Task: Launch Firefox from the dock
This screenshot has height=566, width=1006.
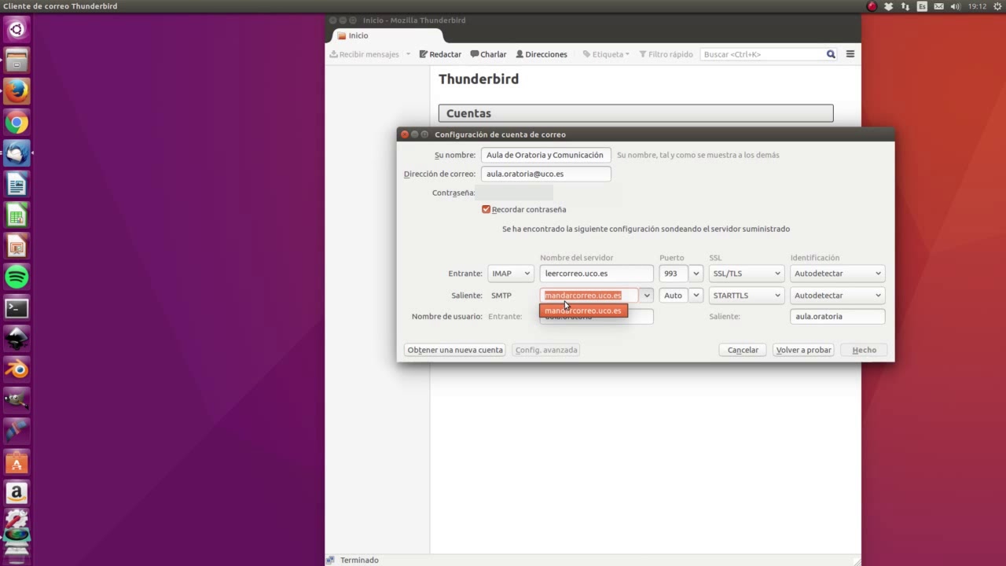Action: [x=17, y=91]
